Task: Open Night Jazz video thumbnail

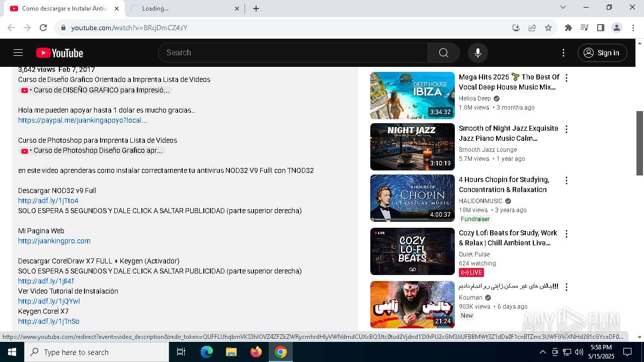Action: point(413,147)
